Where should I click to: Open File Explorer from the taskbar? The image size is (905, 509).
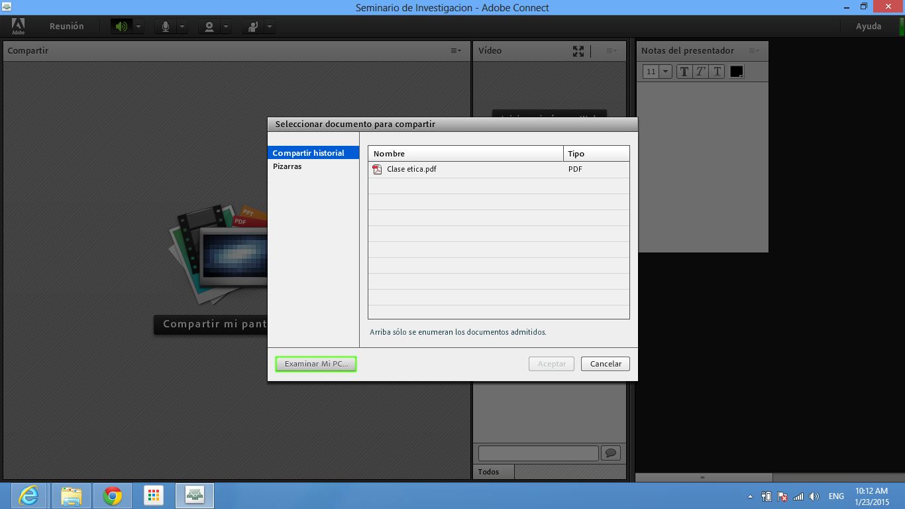pyautogui.click(x=72, y=496)
